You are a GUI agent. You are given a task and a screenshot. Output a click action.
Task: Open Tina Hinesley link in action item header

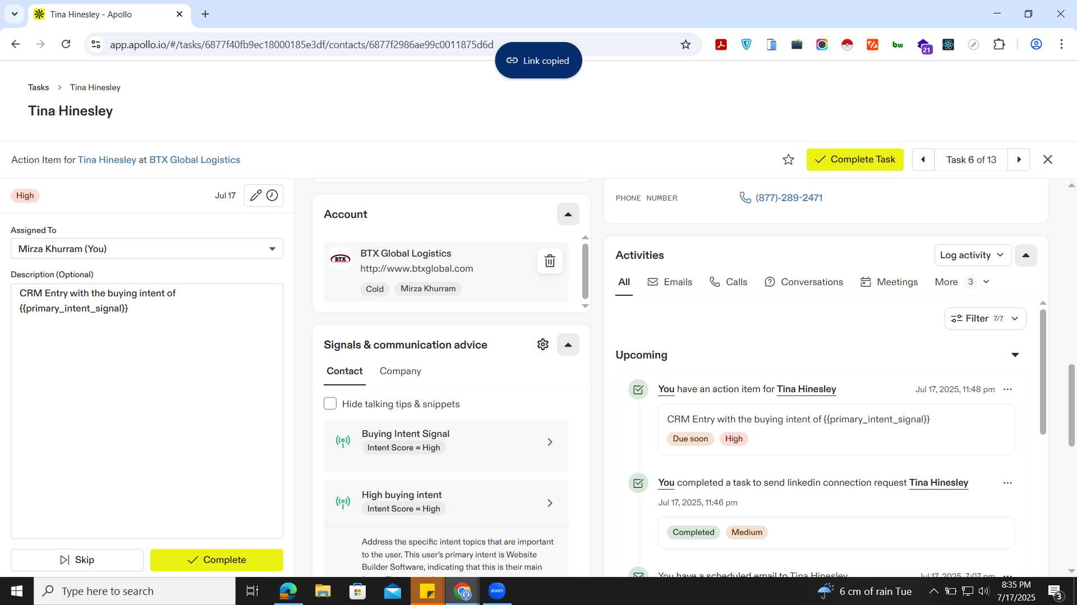[x=107, y=160]
